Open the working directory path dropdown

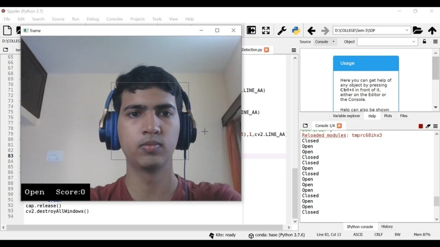pos(407,31)
